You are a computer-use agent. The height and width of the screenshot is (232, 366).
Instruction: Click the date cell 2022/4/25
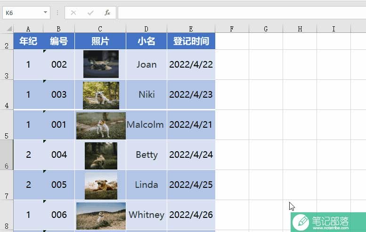tap(191, 185)
